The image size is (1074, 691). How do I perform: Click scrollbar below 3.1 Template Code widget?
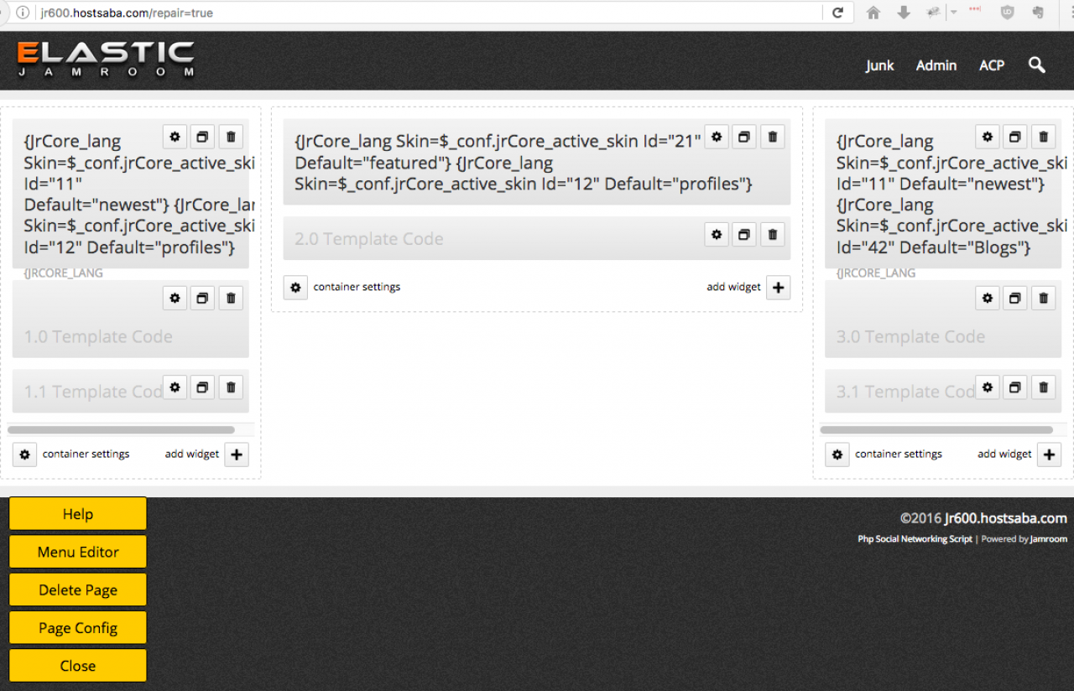tap(936, 430)
